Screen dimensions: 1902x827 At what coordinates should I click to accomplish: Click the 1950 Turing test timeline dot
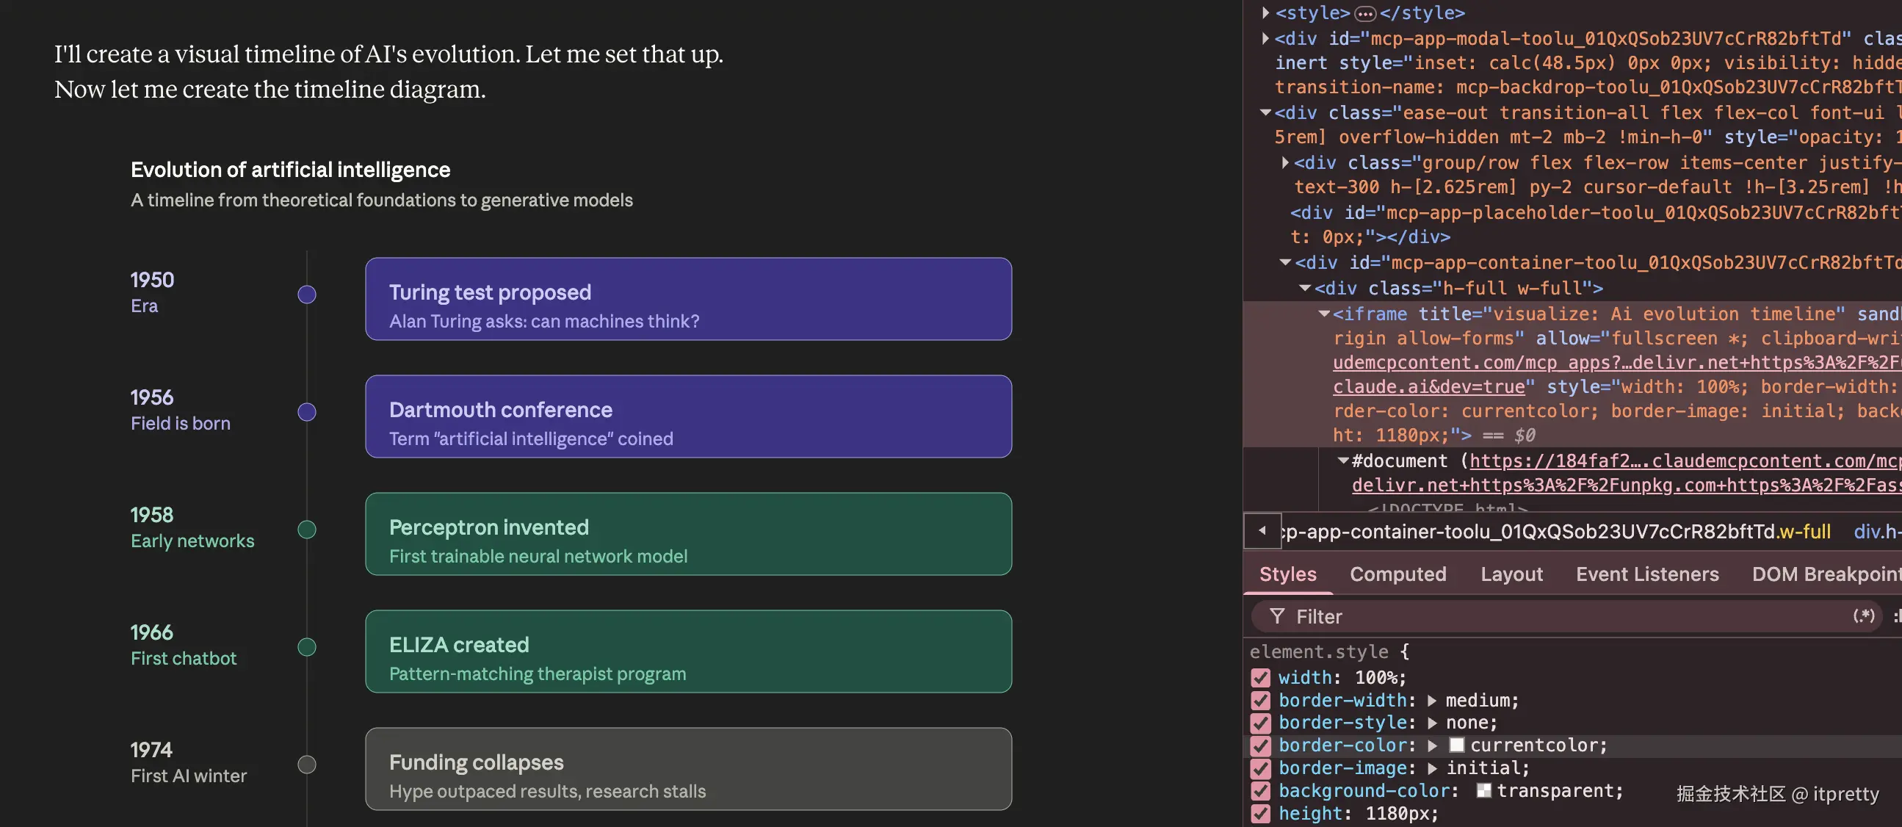coord(307,295)
